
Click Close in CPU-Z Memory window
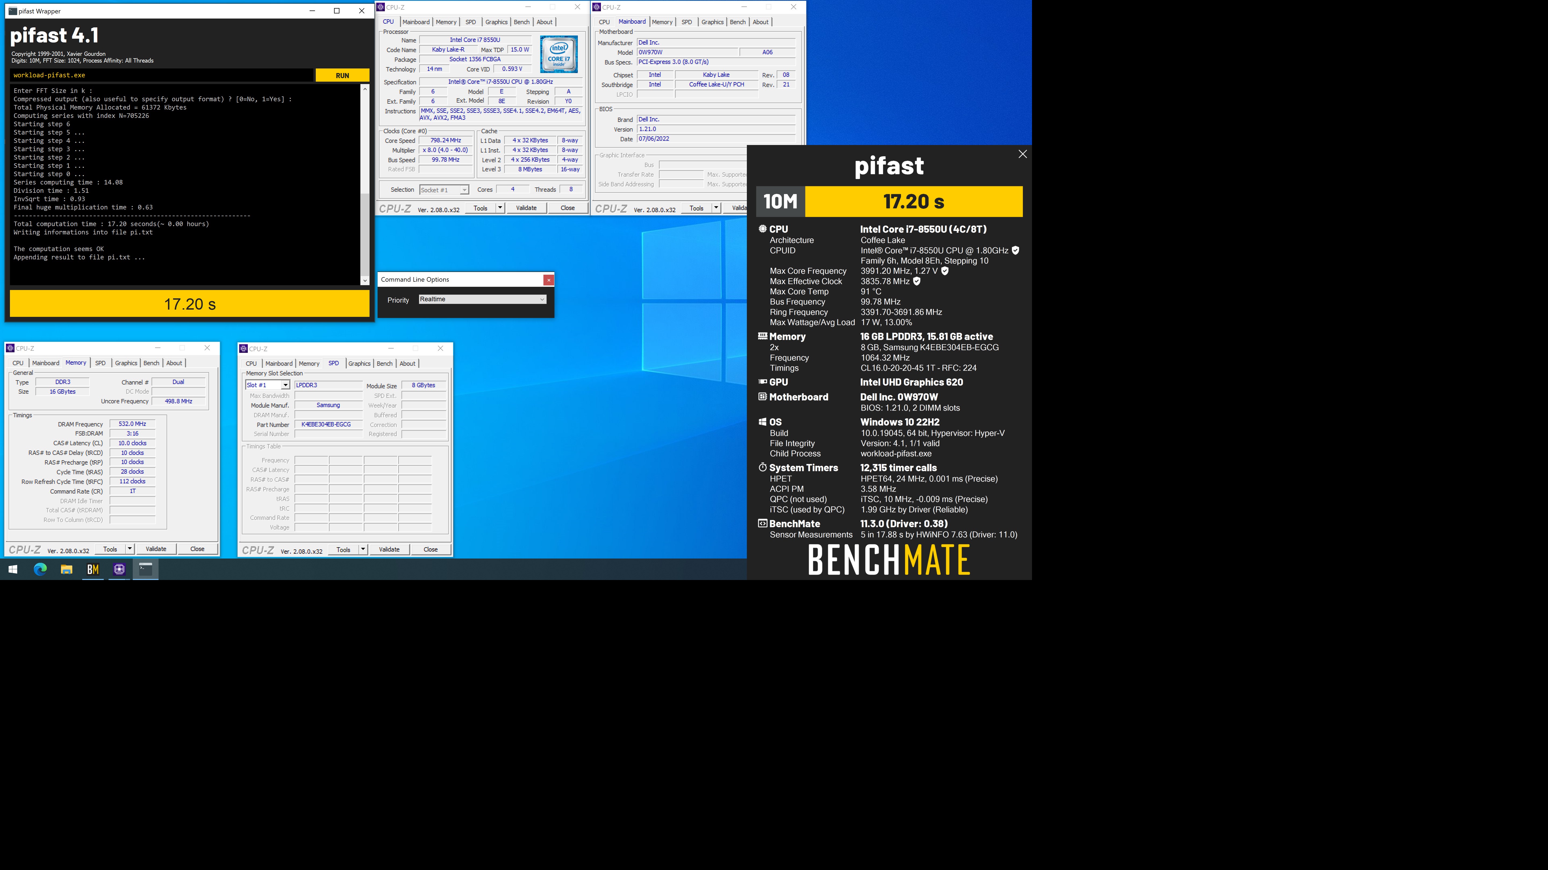click(197, 549)
